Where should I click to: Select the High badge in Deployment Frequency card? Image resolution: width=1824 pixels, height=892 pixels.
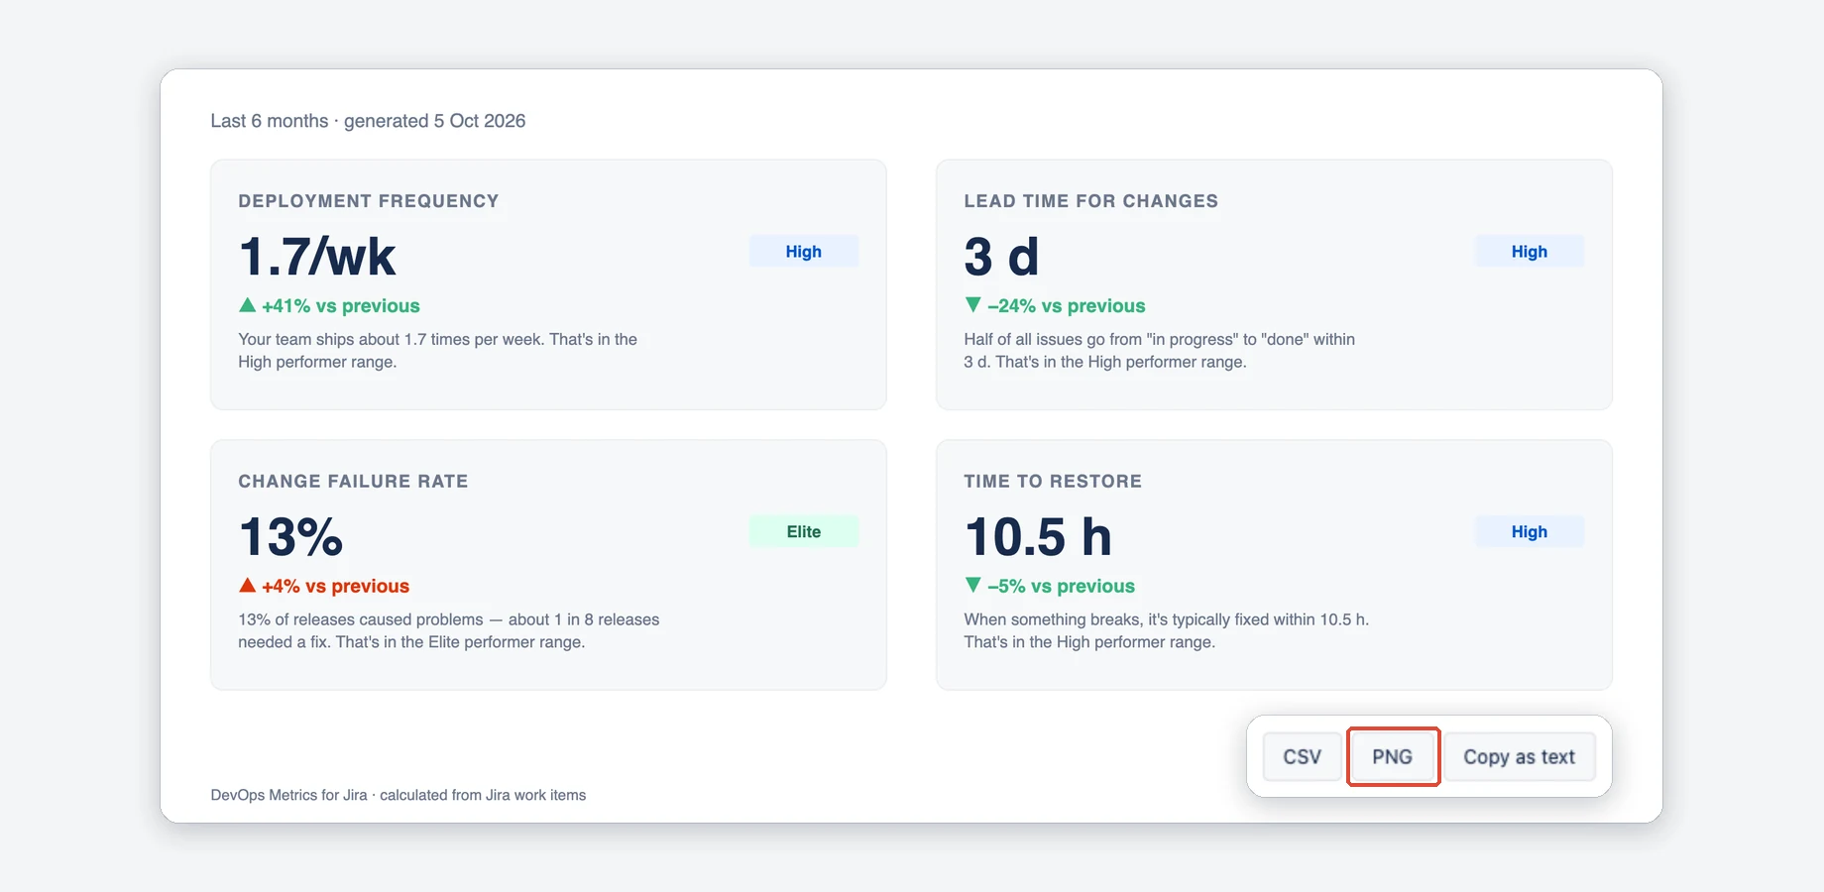coord(804,252)
